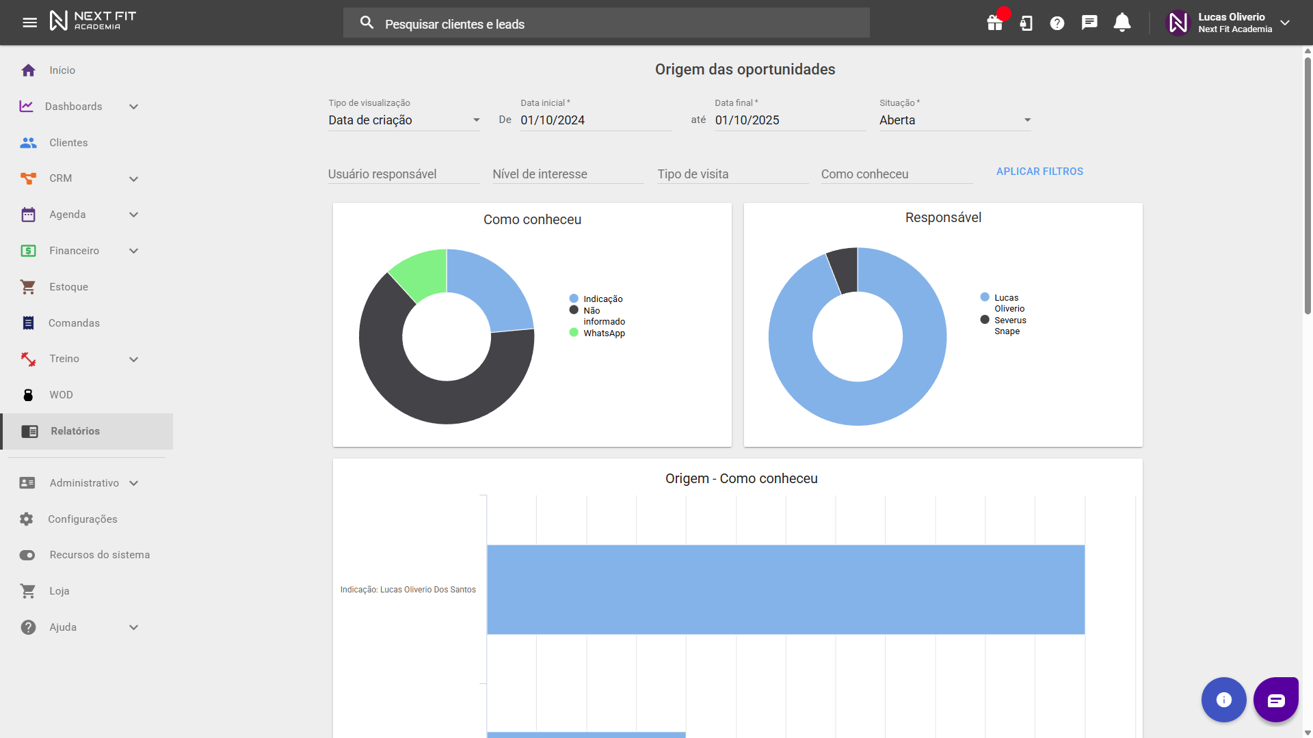Focus the Pesquisar clientes e leads field
This screenshot has height=738, width=1313.
coord(605,24)
